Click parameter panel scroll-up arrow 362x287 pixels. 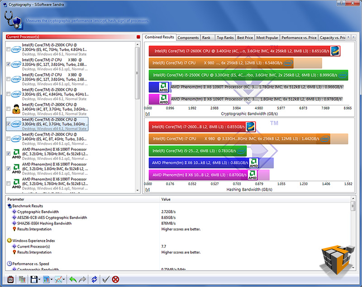pos(353,199)
